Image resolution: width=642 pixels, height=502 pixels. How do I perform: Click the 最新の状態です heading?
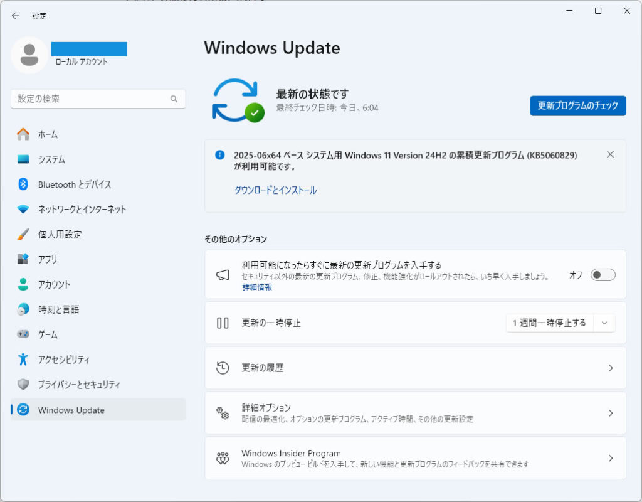pos(312,94)
